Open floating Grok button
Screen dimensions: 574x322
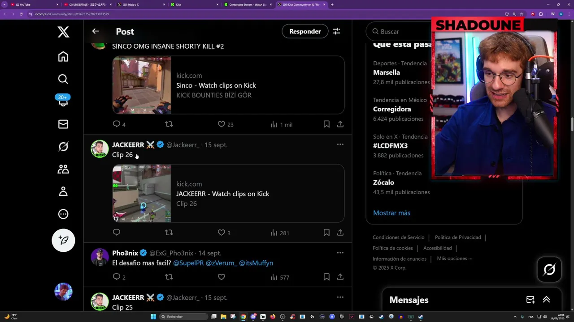click(x=549, y=269)
